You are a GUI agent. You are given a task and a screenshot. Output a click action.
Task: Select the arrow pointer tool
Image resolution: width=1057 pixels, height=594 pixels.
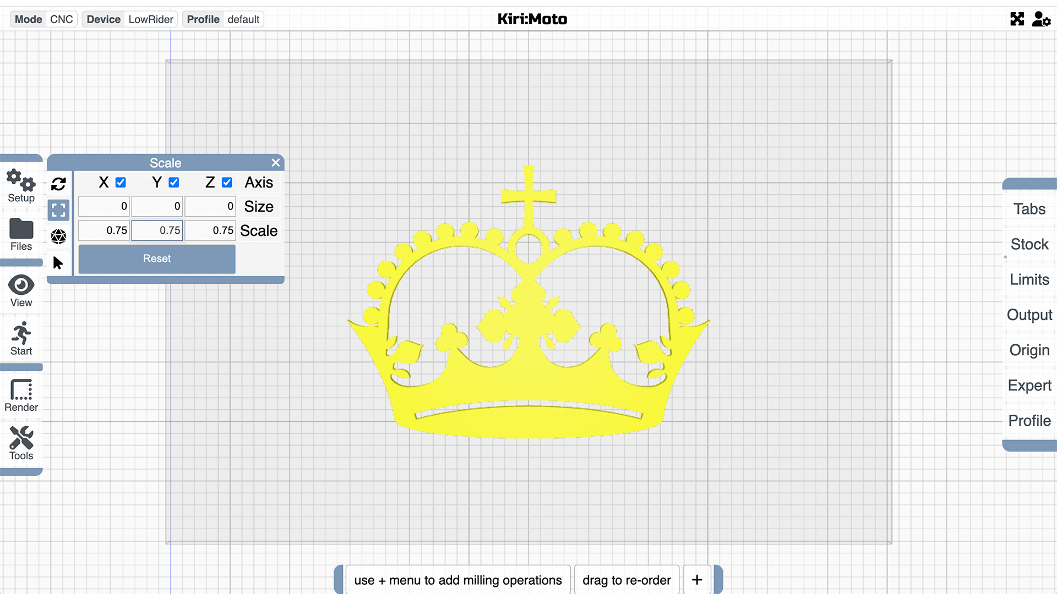(58, 263)
